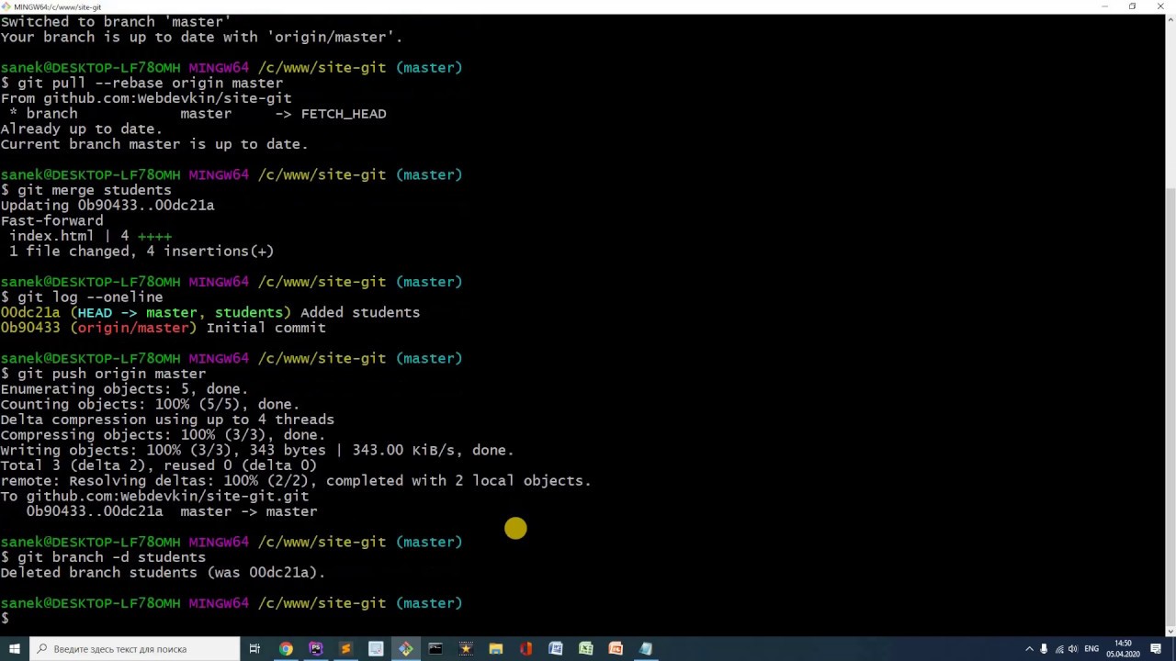
Task: Open the Command Prompt taskbar icon
Action: click(435, 648)
